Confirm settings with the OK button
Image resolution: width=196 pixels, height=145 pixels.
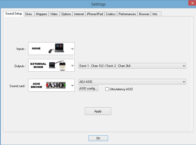pyautogui.click(x=98, y=138)
